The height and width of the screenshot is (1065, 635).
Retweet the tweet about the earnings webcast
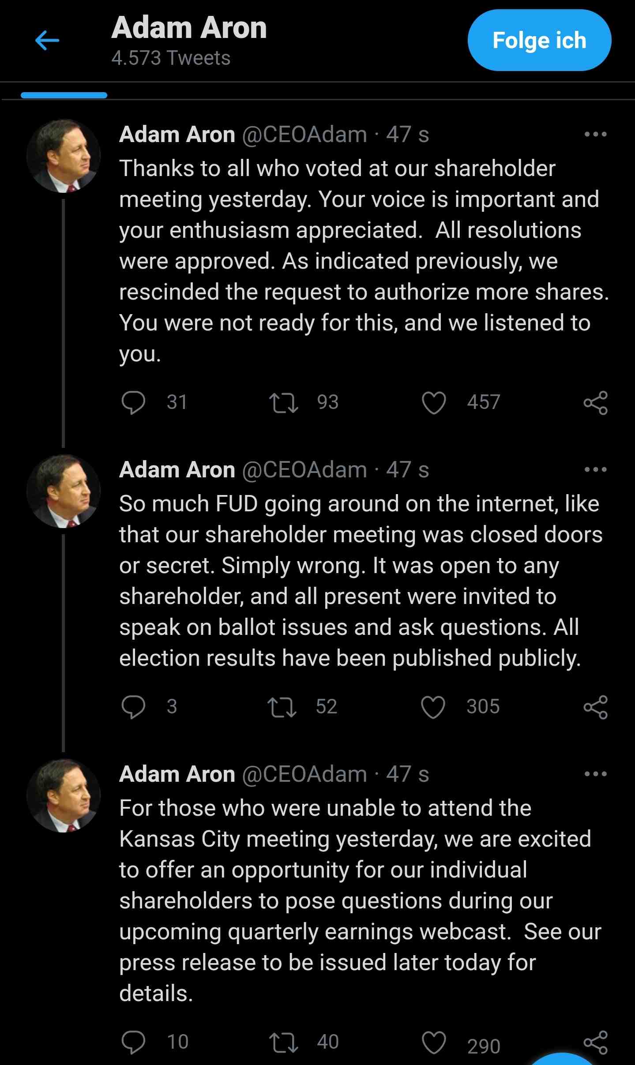tap(284, 1040)
